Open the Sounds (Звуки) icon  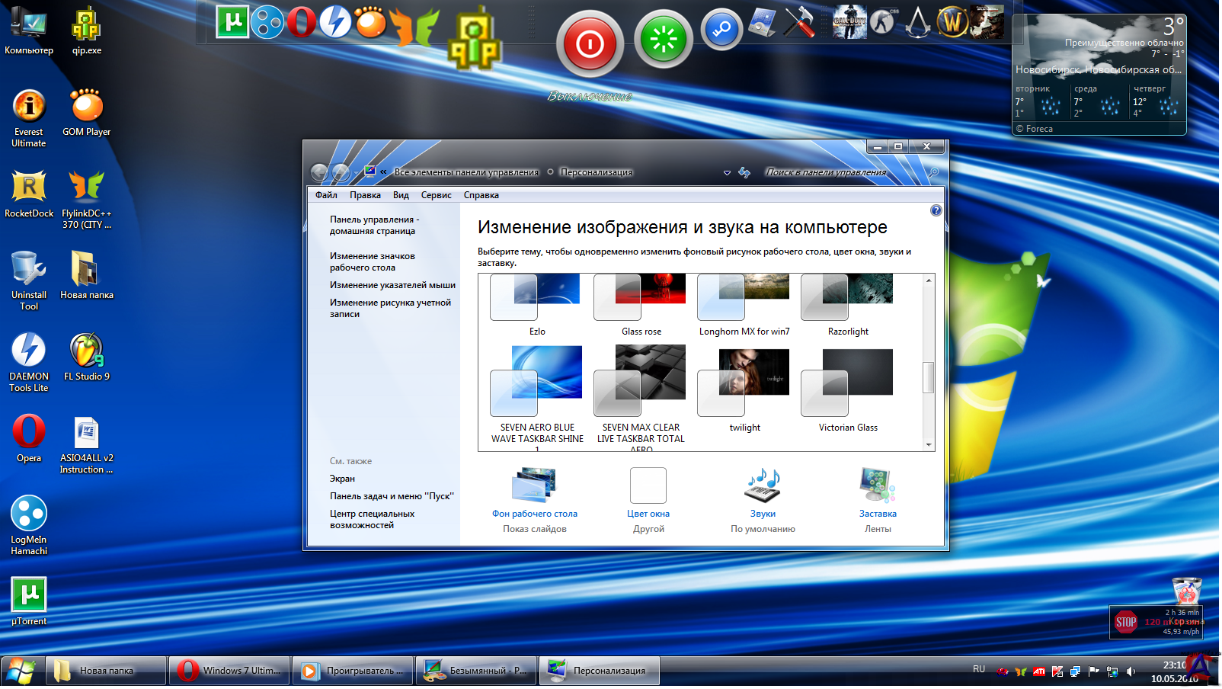pos(763,486)
